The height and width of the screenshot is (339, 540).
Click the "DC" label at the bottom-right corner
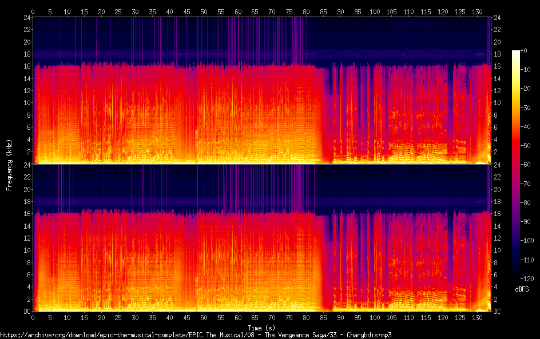(x=497, y=312)
